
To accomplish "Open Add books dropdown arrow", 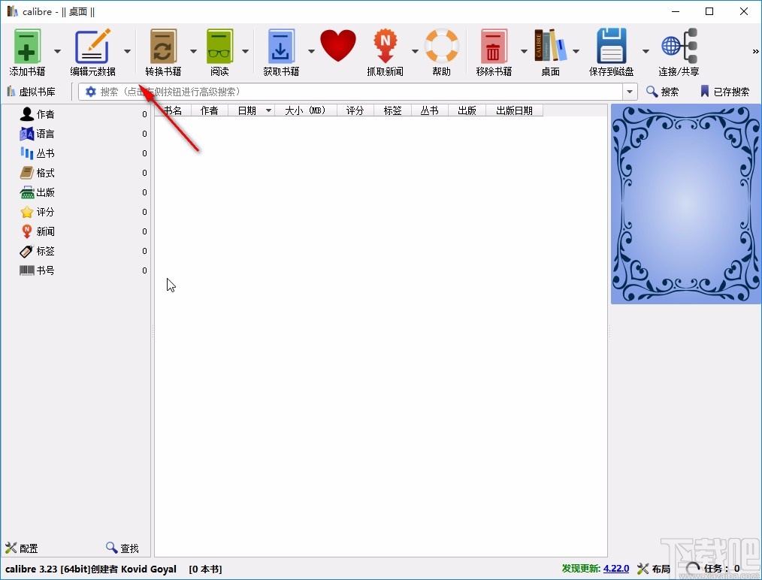I will coord(57,51).
